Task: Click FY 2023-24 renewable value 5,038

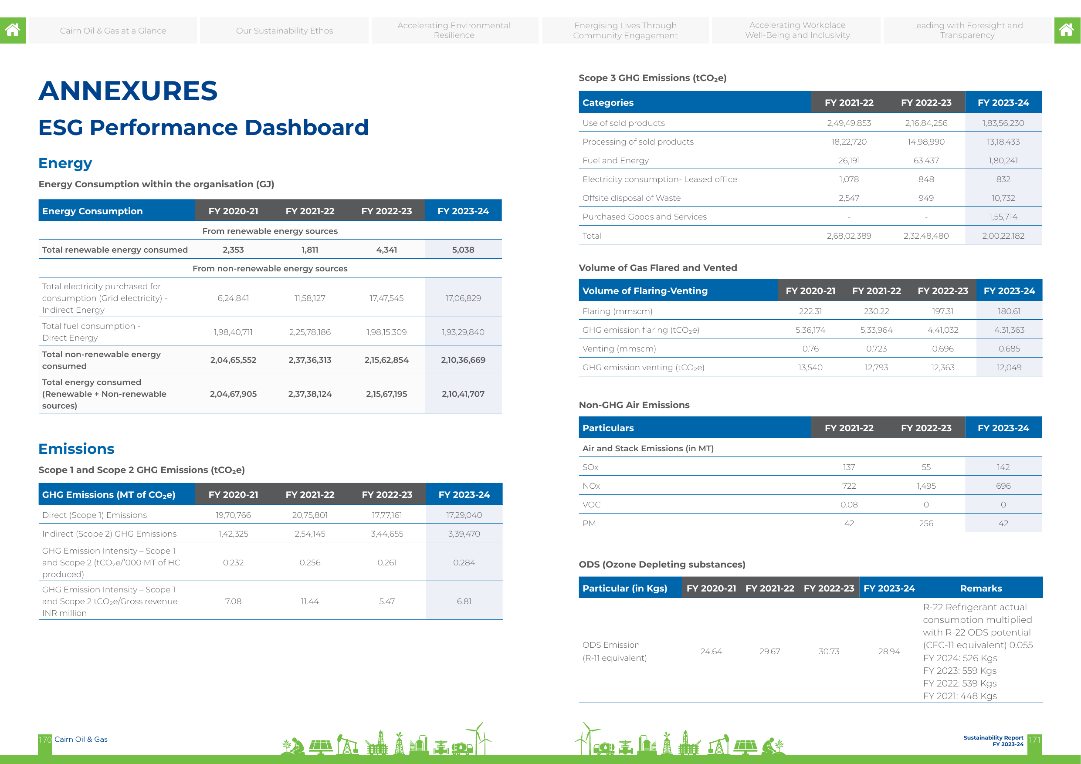Action: point(463,250)
